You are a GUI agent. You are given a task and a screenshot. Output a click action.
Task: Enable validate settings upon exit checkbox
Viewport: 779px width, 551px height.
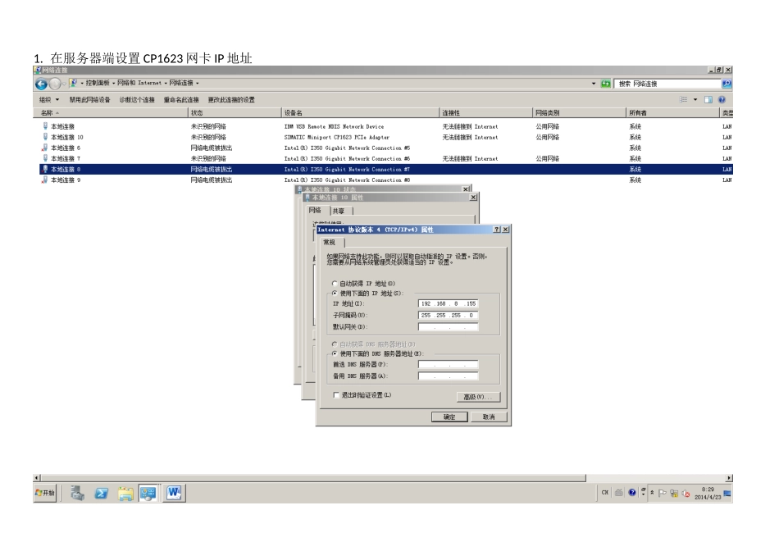pyautogui.click(x=336, y=395)
